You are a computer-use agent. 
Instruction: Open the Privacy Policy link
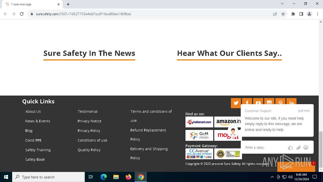coord(89,131)
